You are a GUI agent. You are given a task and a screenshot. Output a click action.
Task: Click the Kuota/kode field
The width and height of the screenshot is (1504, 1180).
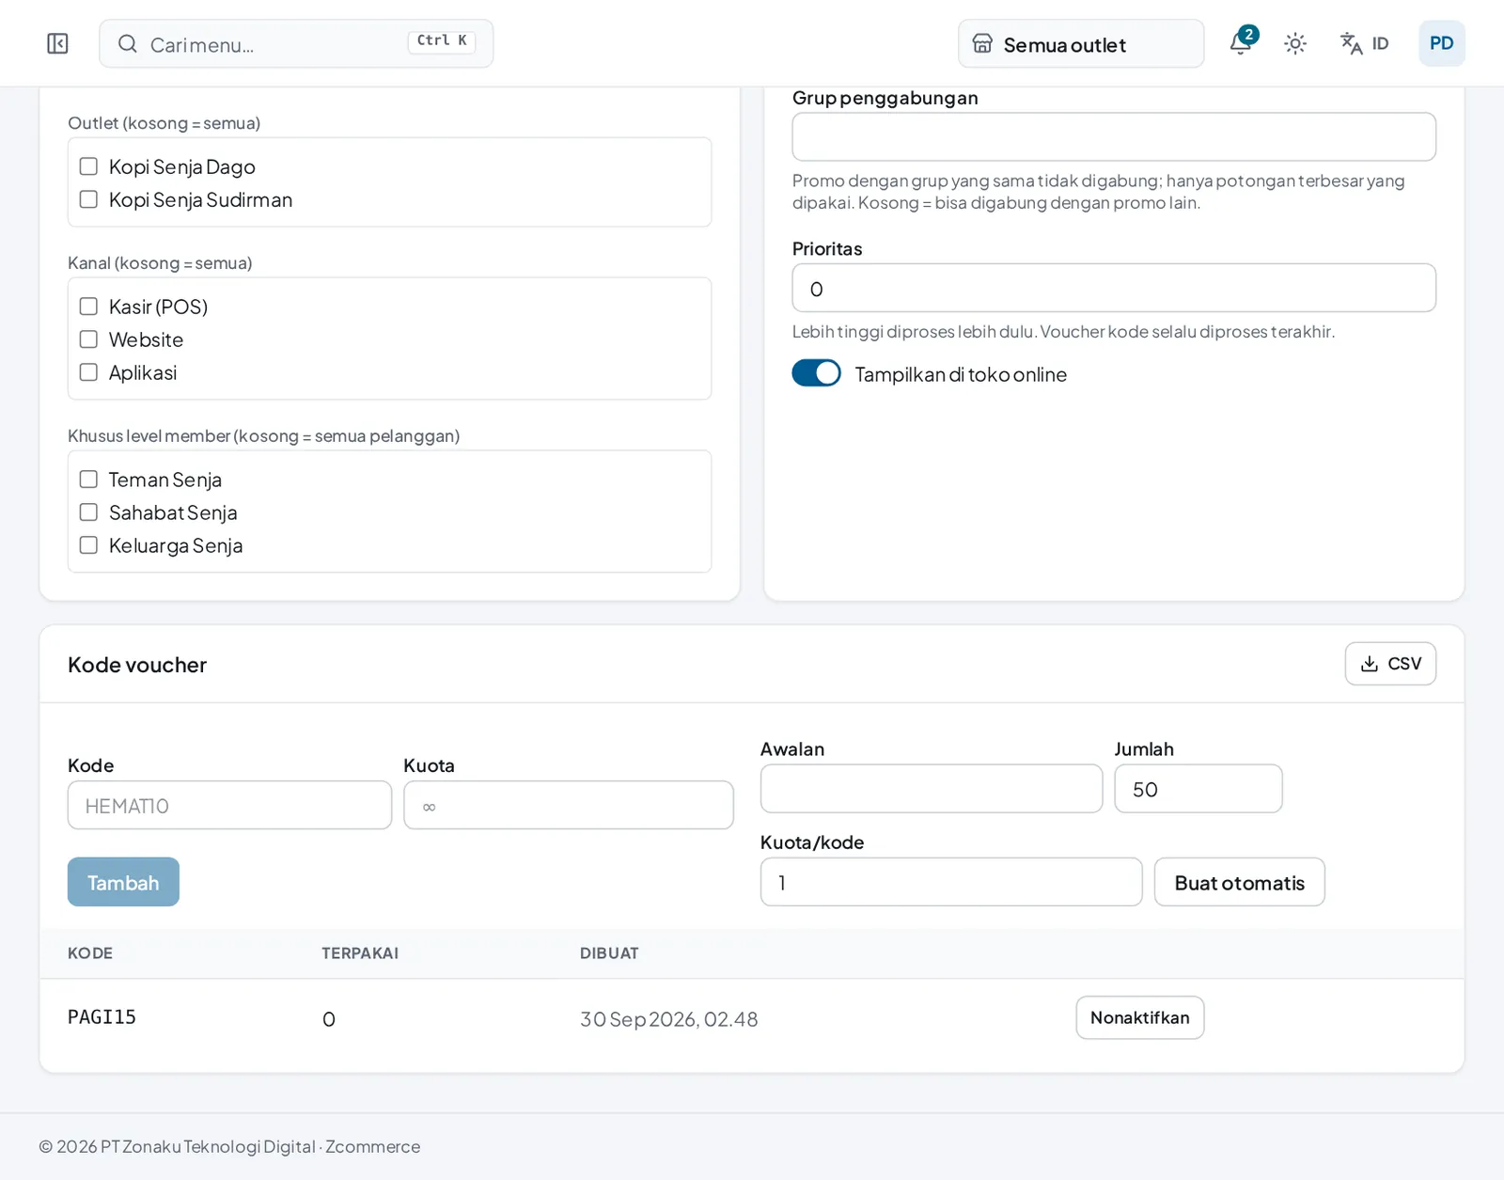pyautogui.click(x=951, y=882)
